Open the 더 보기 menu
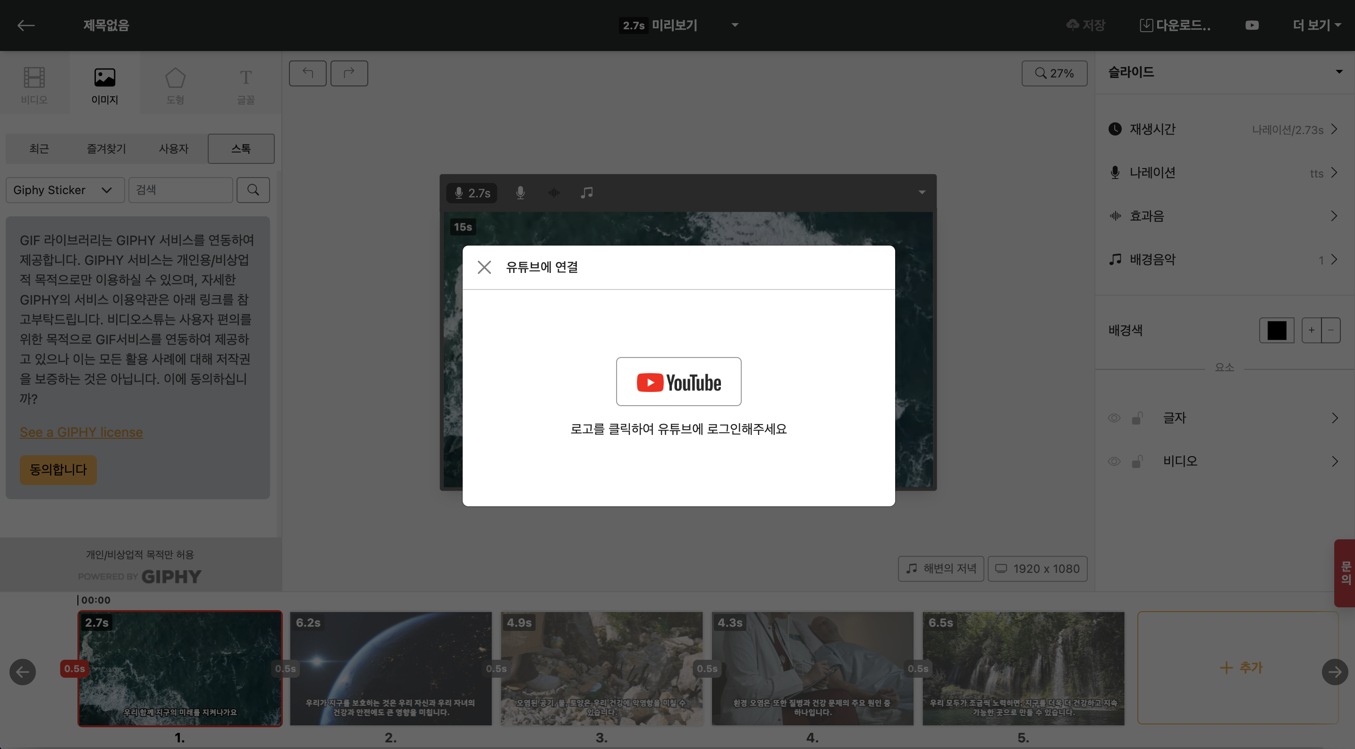Screen dimensions: 1355x749 [x=1317, y=25]
